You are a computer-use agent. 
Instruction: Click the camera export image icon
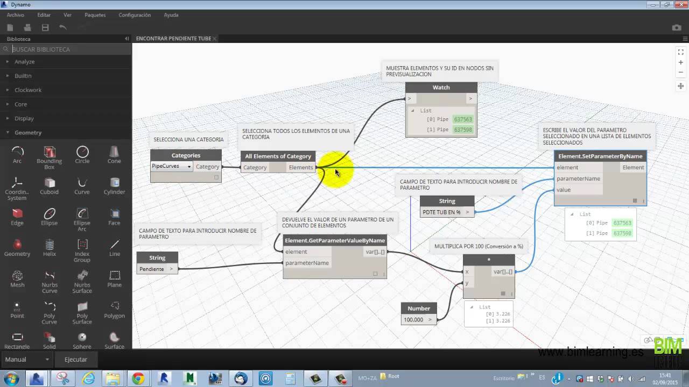pos(677,28)
